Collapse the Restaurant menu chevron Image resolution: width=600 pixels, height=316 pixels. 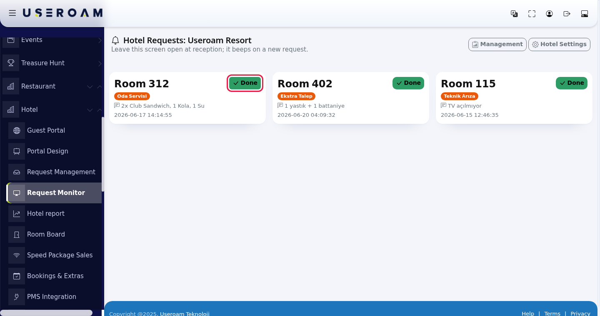(x=100, y=87)
